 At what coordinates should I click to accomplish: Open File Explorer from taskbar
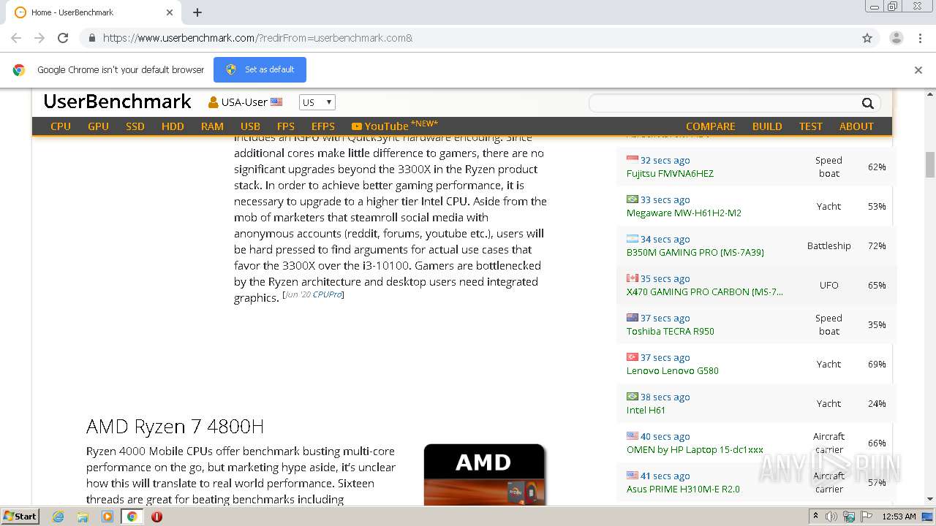pos(83,517)
